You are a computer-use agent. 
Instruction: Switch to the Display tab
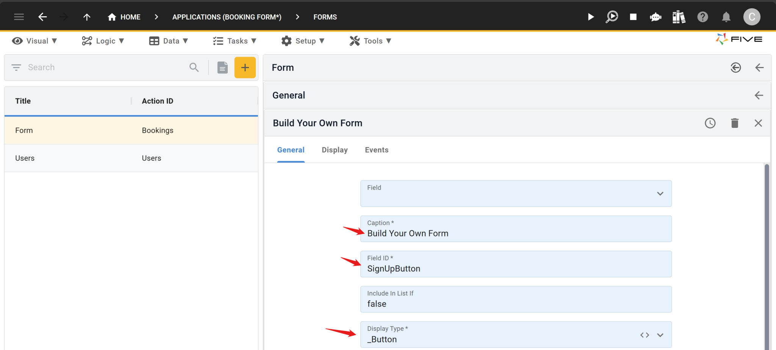[x=335, y=150]
